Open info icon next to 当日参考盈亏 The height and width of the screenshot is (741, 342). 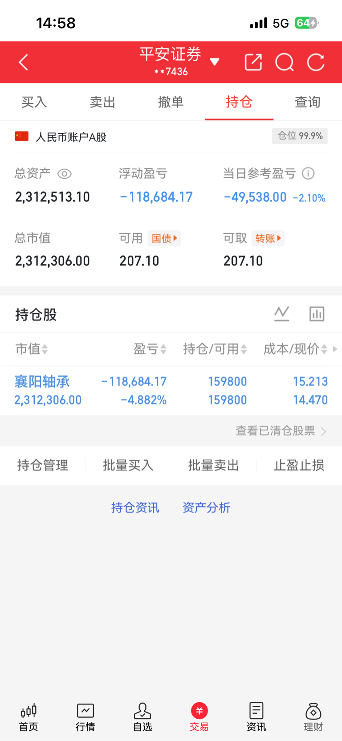point(308,173)
